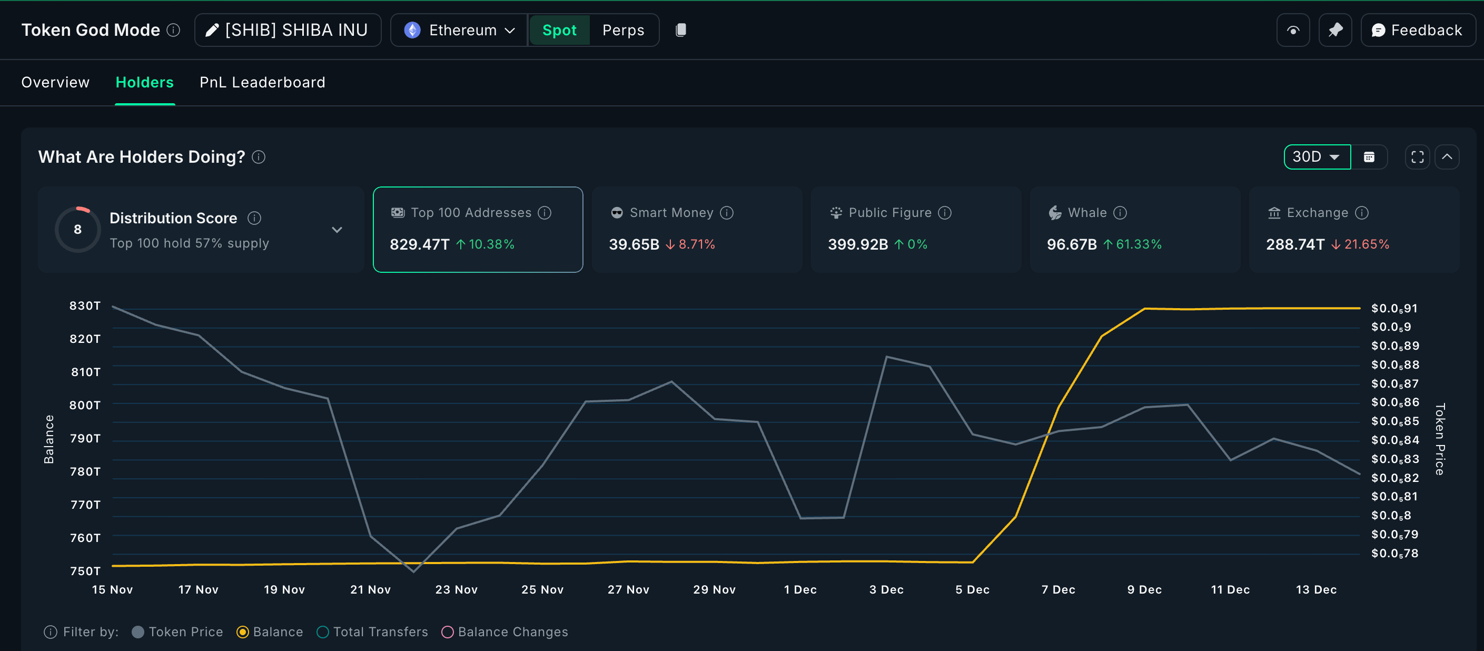Screen dimensions: 1484x651
Task: Enable the Balance Changes filter
Action: tap(448, 632)
